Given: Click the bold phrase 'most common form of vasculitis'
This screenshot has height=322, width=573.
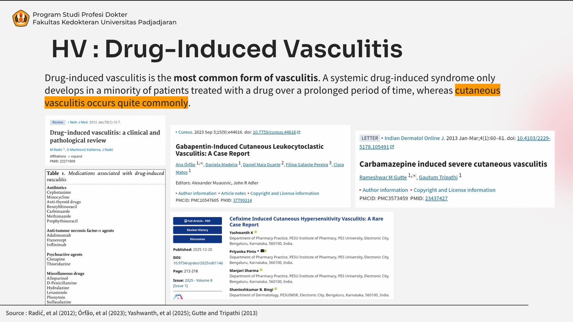Looking at the screenshot, I should pyautogui.click(x=246, y=78).
